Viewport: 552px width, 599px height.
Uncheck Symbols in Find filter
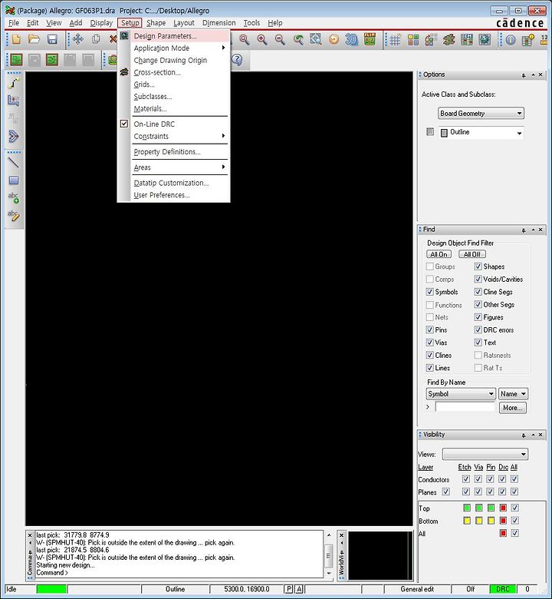coord(429,292)
